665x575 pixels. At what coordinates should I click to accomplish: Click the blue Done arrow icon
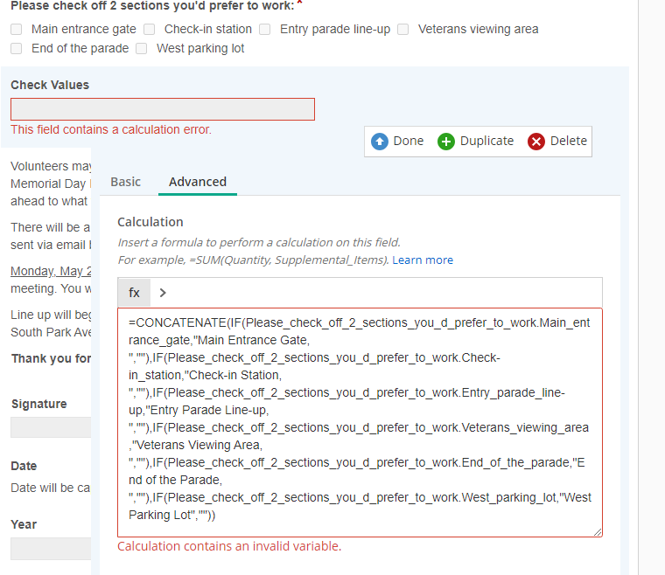380,142
